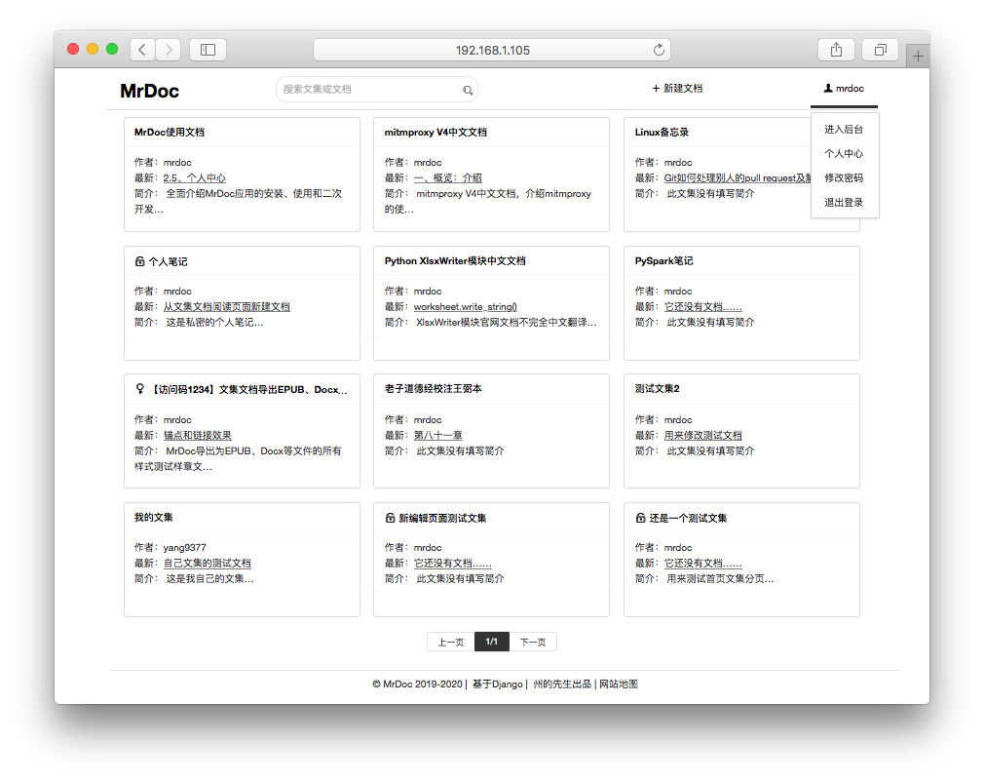Go to 上一页 in pagination
The height and width of the screenshot is (782, 984).
[x=450, y=643]
